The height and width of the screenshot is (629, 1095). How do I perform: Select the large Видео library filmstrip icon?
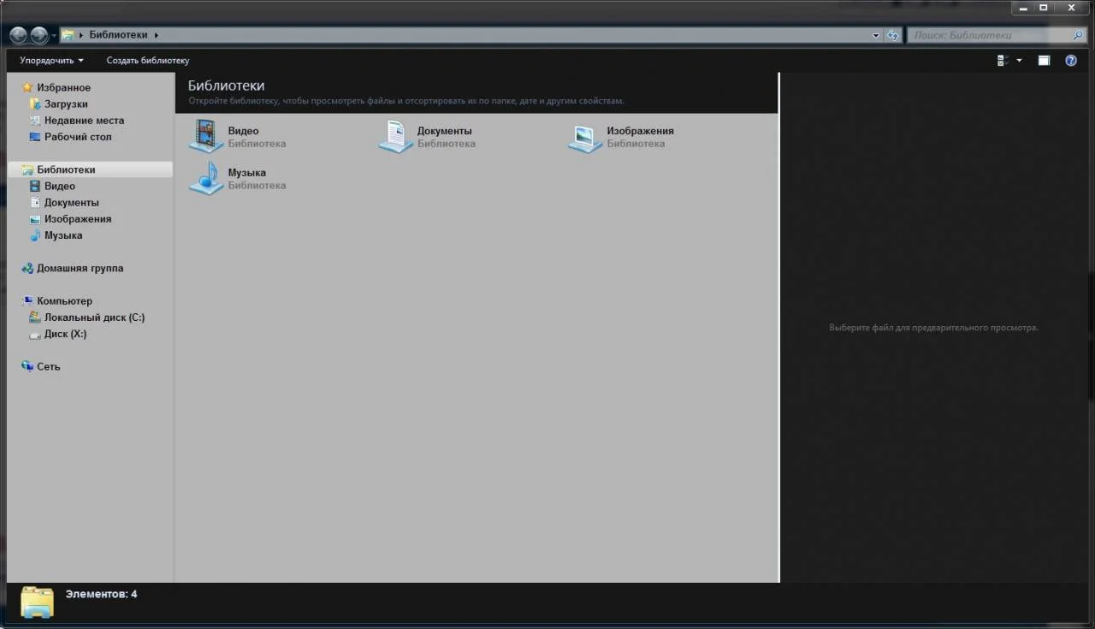206,137
